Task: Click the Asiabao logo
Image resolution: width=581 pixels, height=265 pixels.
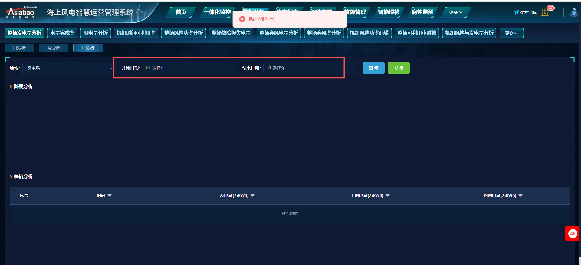Action: click(x=21, y=13)
